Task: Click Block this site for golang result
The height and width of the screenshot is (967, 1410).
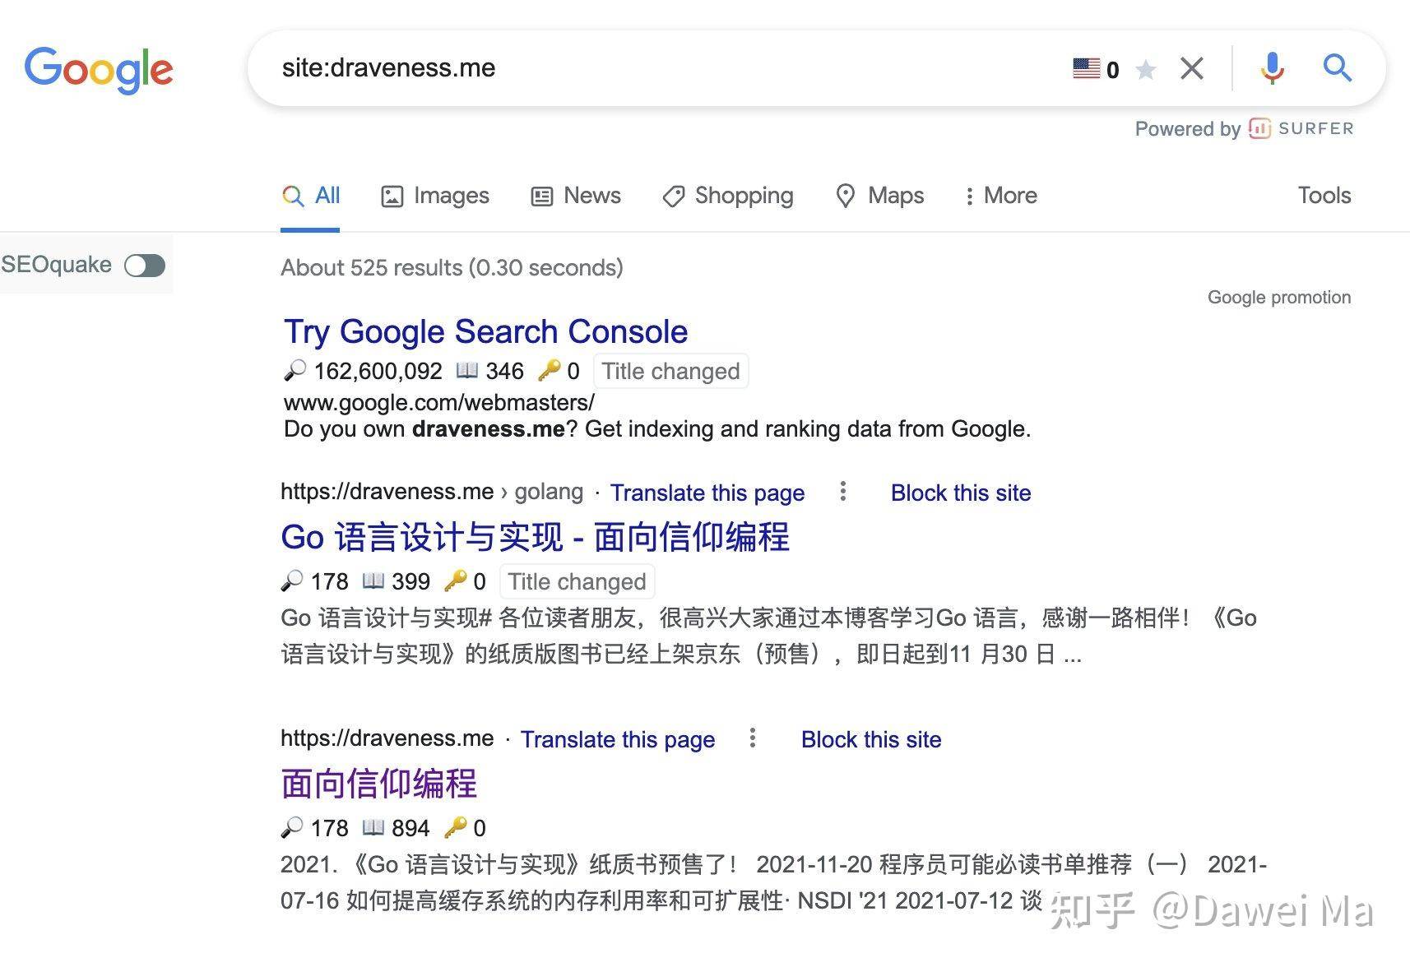Action: tap(961, 493)
